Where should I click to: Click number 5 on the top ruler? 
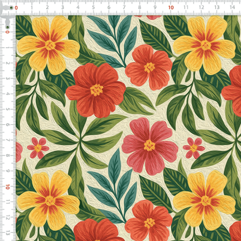click(x=94, y=7)
